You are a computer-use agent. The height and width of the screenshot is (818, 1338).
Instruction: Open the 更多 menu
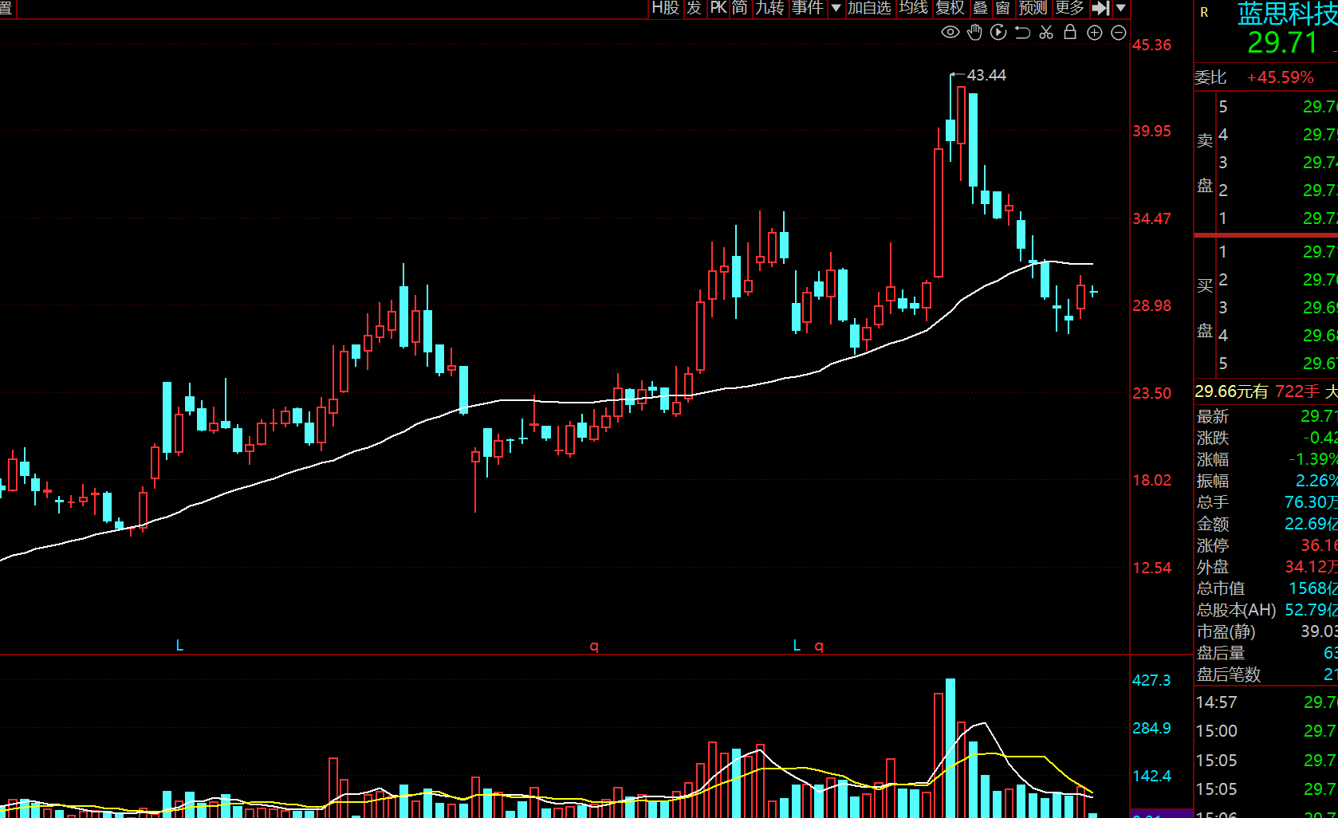point(1069,8)
